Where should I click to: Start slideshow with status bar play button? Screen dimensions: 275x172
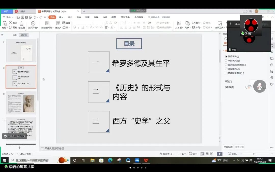[219, 154]
